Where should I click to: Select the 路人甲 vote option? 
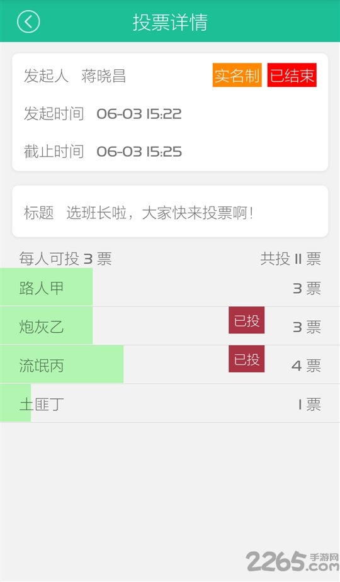pyautogui.click(x=170, y=288)
